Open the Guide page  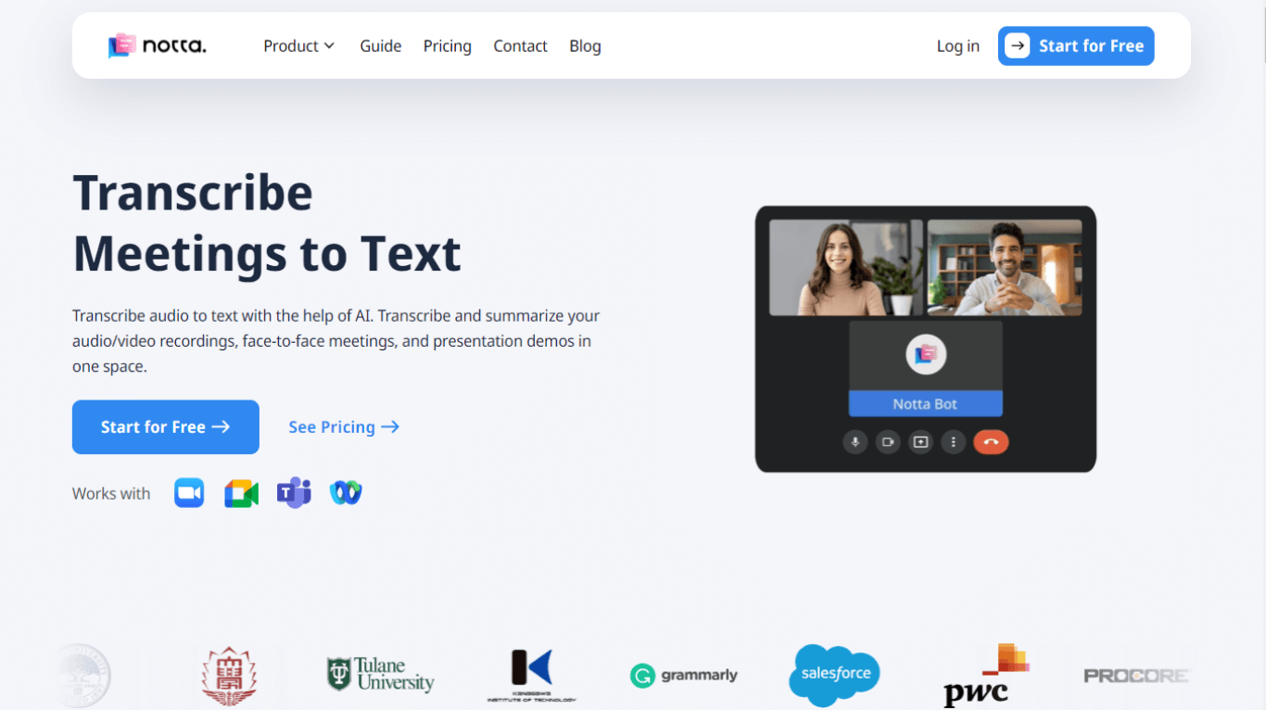coord(380,45)
